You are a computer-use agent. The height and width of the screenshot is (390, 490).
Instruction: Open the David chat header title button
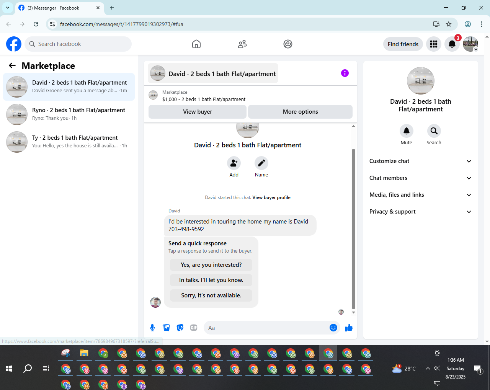(x=213, y=73)
